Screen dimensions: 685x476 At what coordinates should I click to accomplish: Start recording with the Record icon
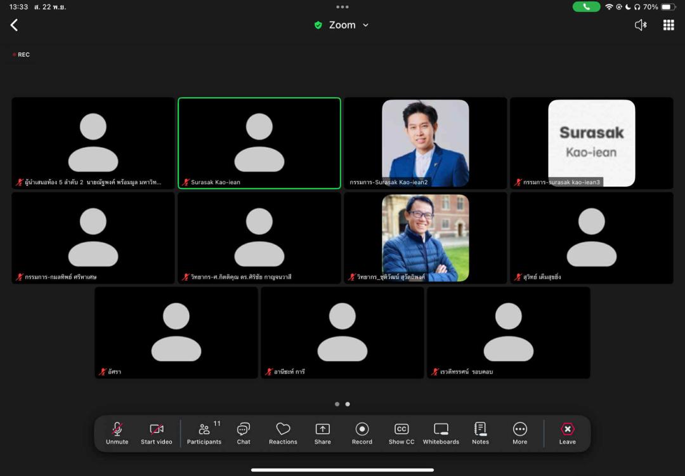tap(362, 433)
